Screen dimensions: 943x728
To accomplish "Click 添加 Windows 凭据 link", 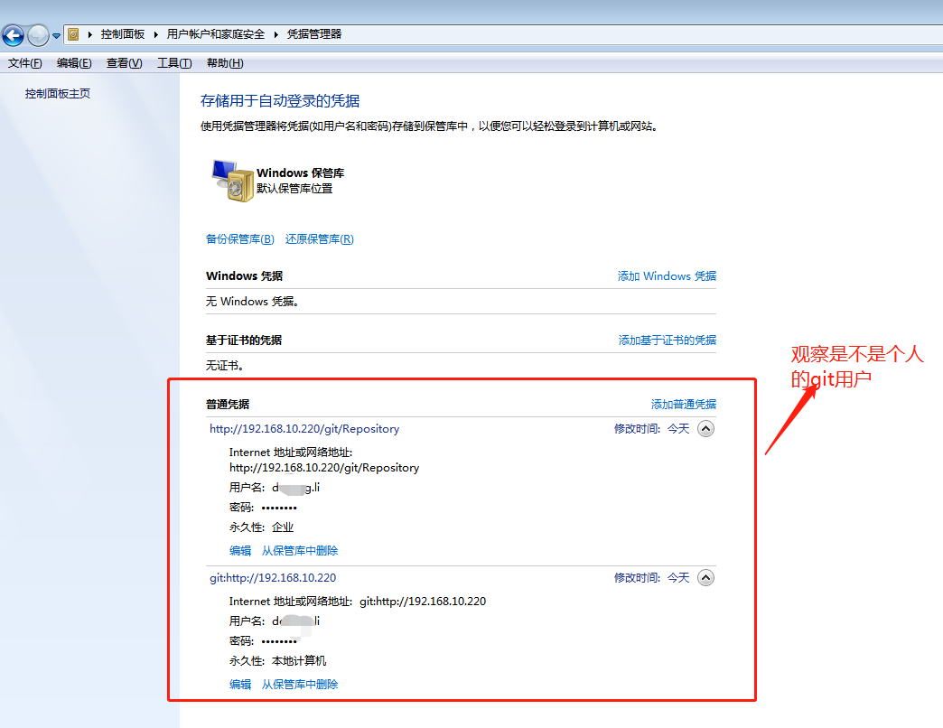I will (667, 275).
